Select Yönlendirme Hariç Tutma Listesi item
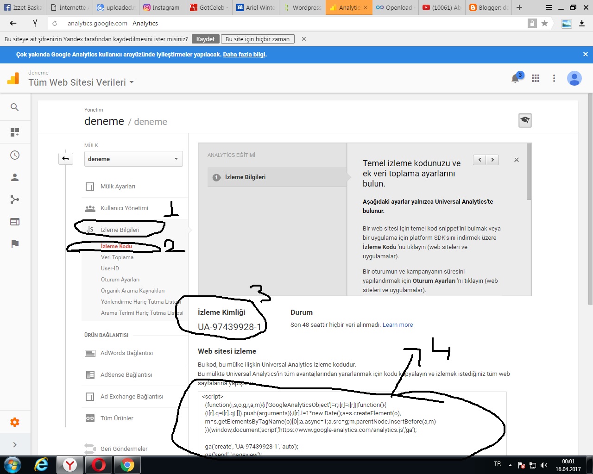Image resolution: width=593 pixels, height=474 pixels. click(141, 302)
